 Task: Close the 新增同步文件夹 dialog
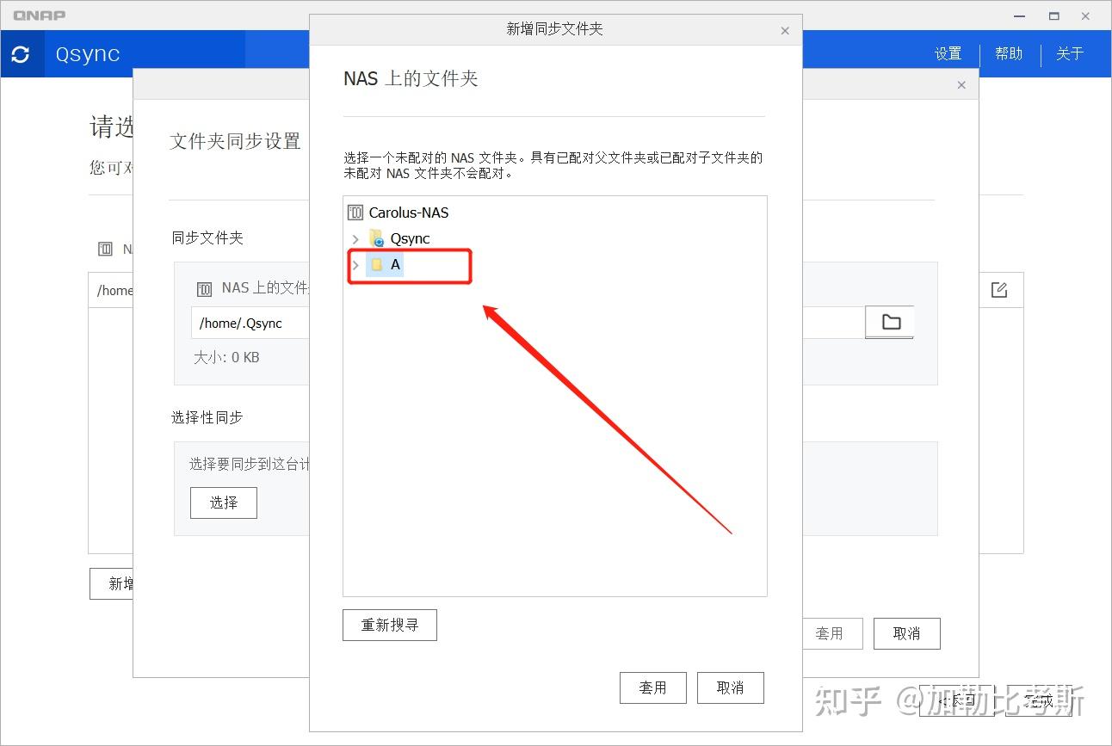pyautogui.click(x=784, y=30)
